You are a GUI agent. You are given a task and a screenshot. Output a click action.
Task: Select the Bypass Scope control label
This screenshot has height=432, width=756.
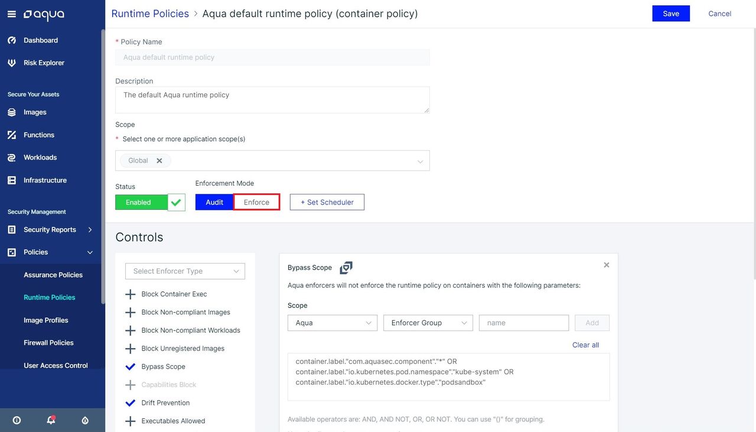pos(164,367)
